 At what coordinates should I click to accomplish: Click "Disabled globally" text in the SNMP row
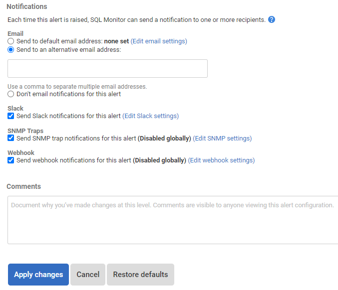[164, 139]
